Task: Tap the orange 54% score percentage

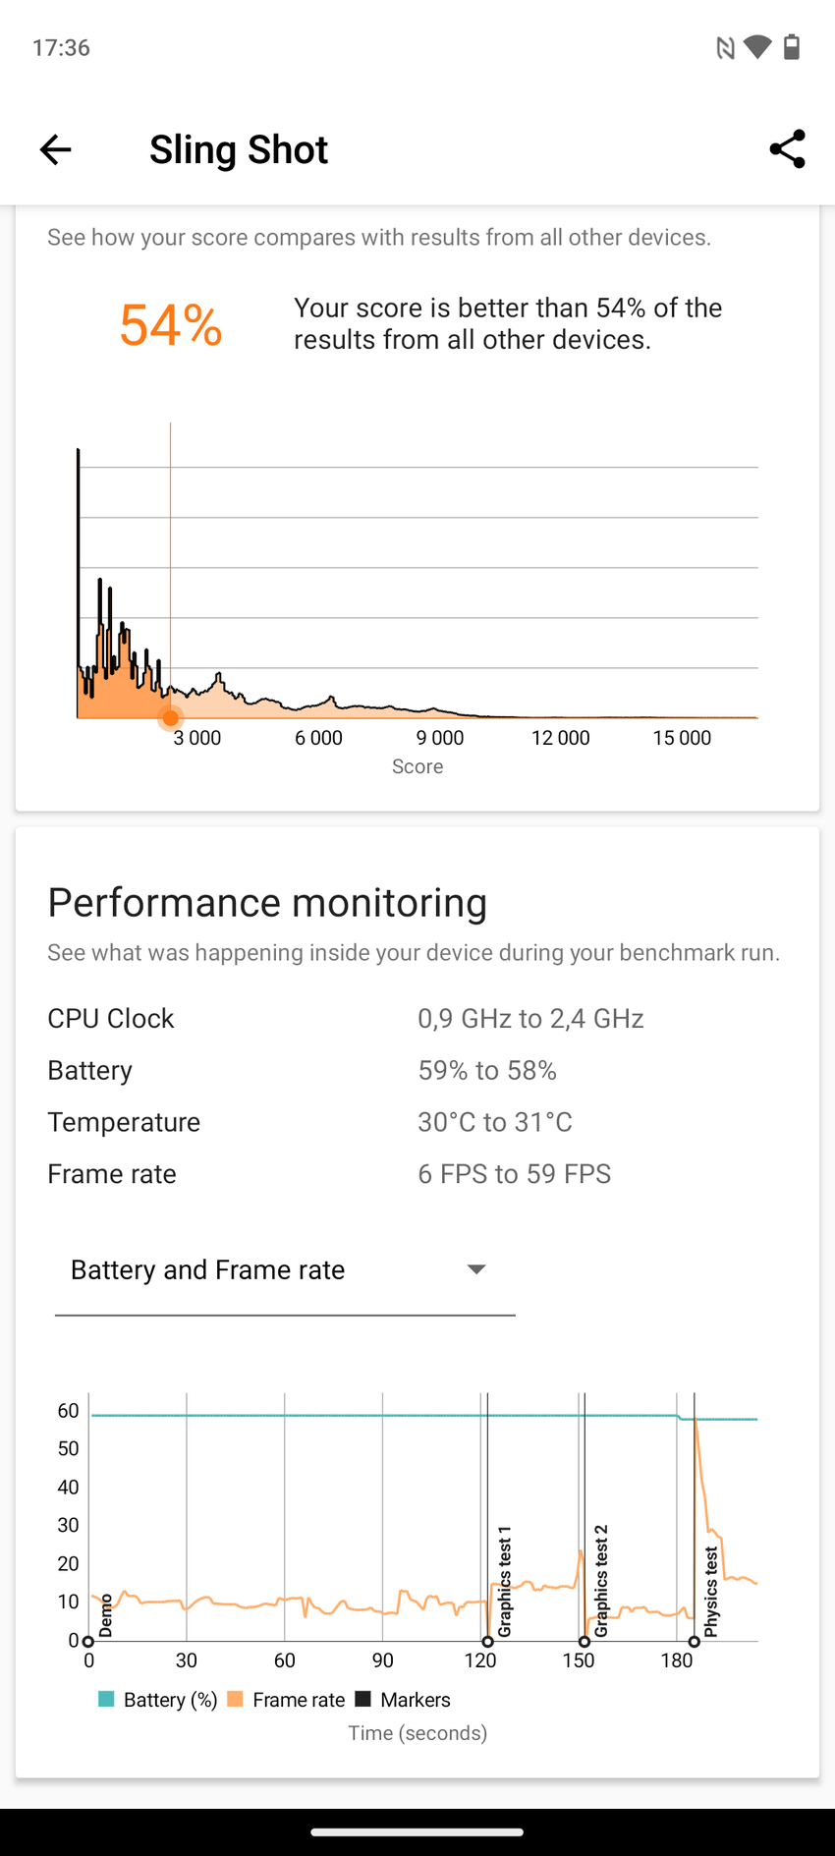Action: (171, 325)
